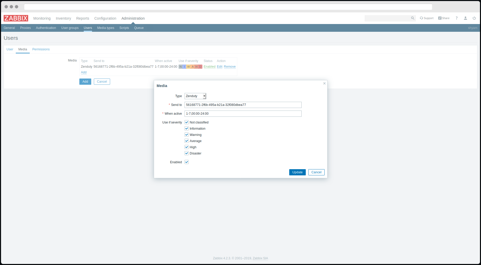Click the A severity badge
The height and width of the screenshot is (265, 481).
193,67
